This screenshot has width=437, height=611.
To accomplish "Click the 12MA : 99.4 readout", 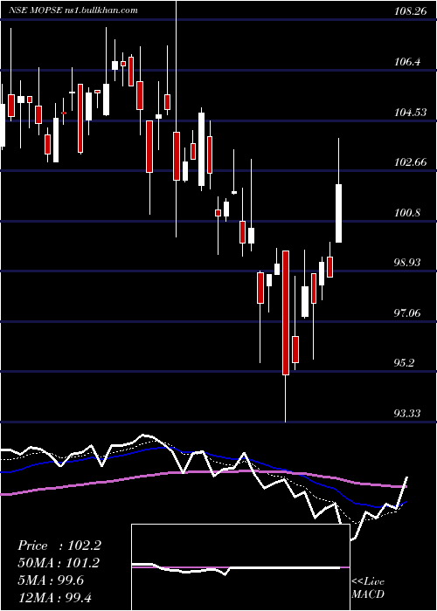I will pyautogui.click(x=55, y=597).
